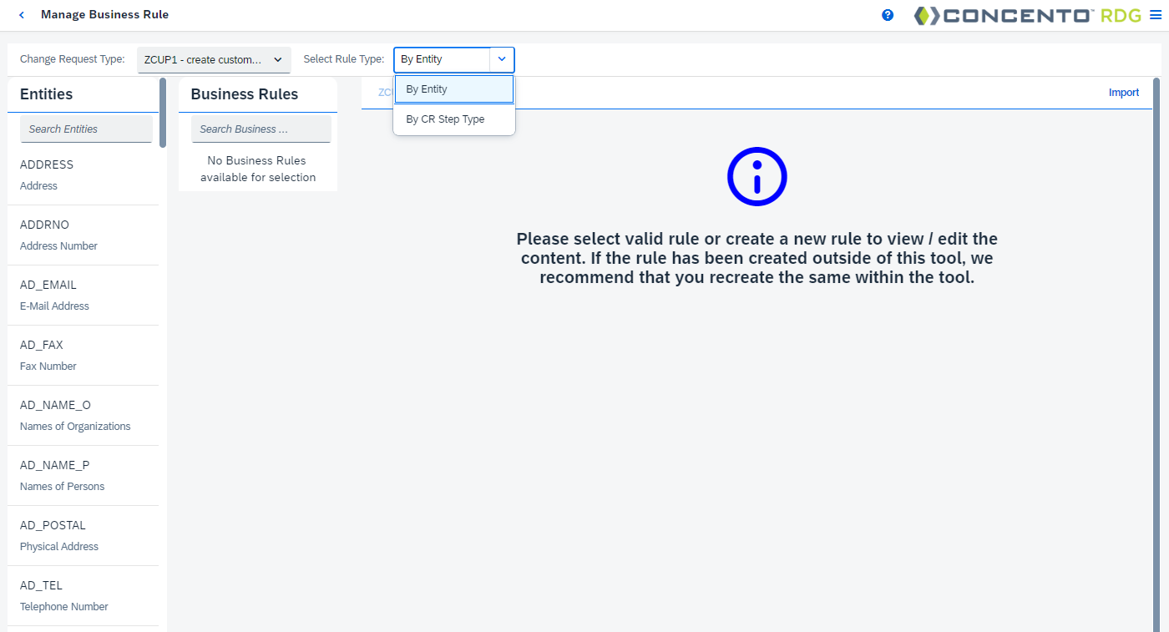Click the Search Business Rules field
Screen dimensions: 1169x632
point(261,129)
